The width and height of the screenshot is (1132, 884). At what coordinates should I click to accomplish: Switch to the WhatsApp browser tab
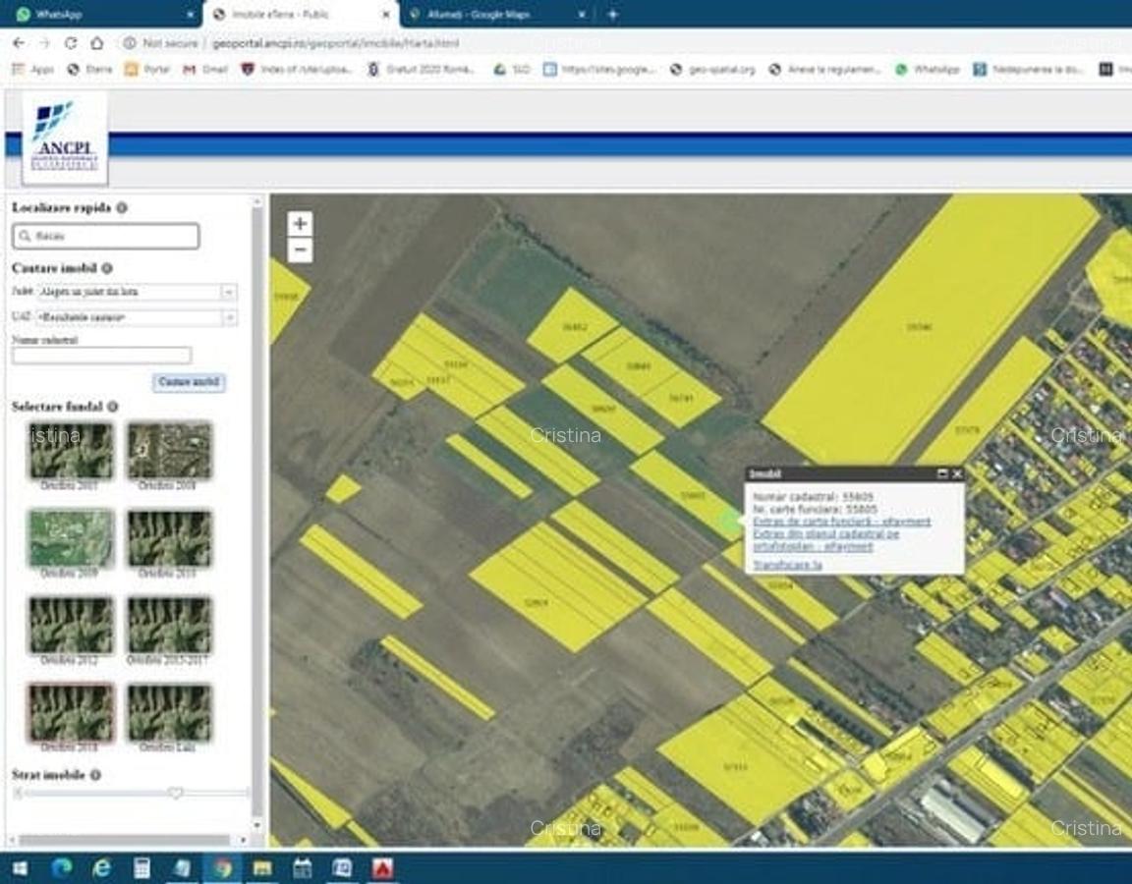tap(98, 14)
